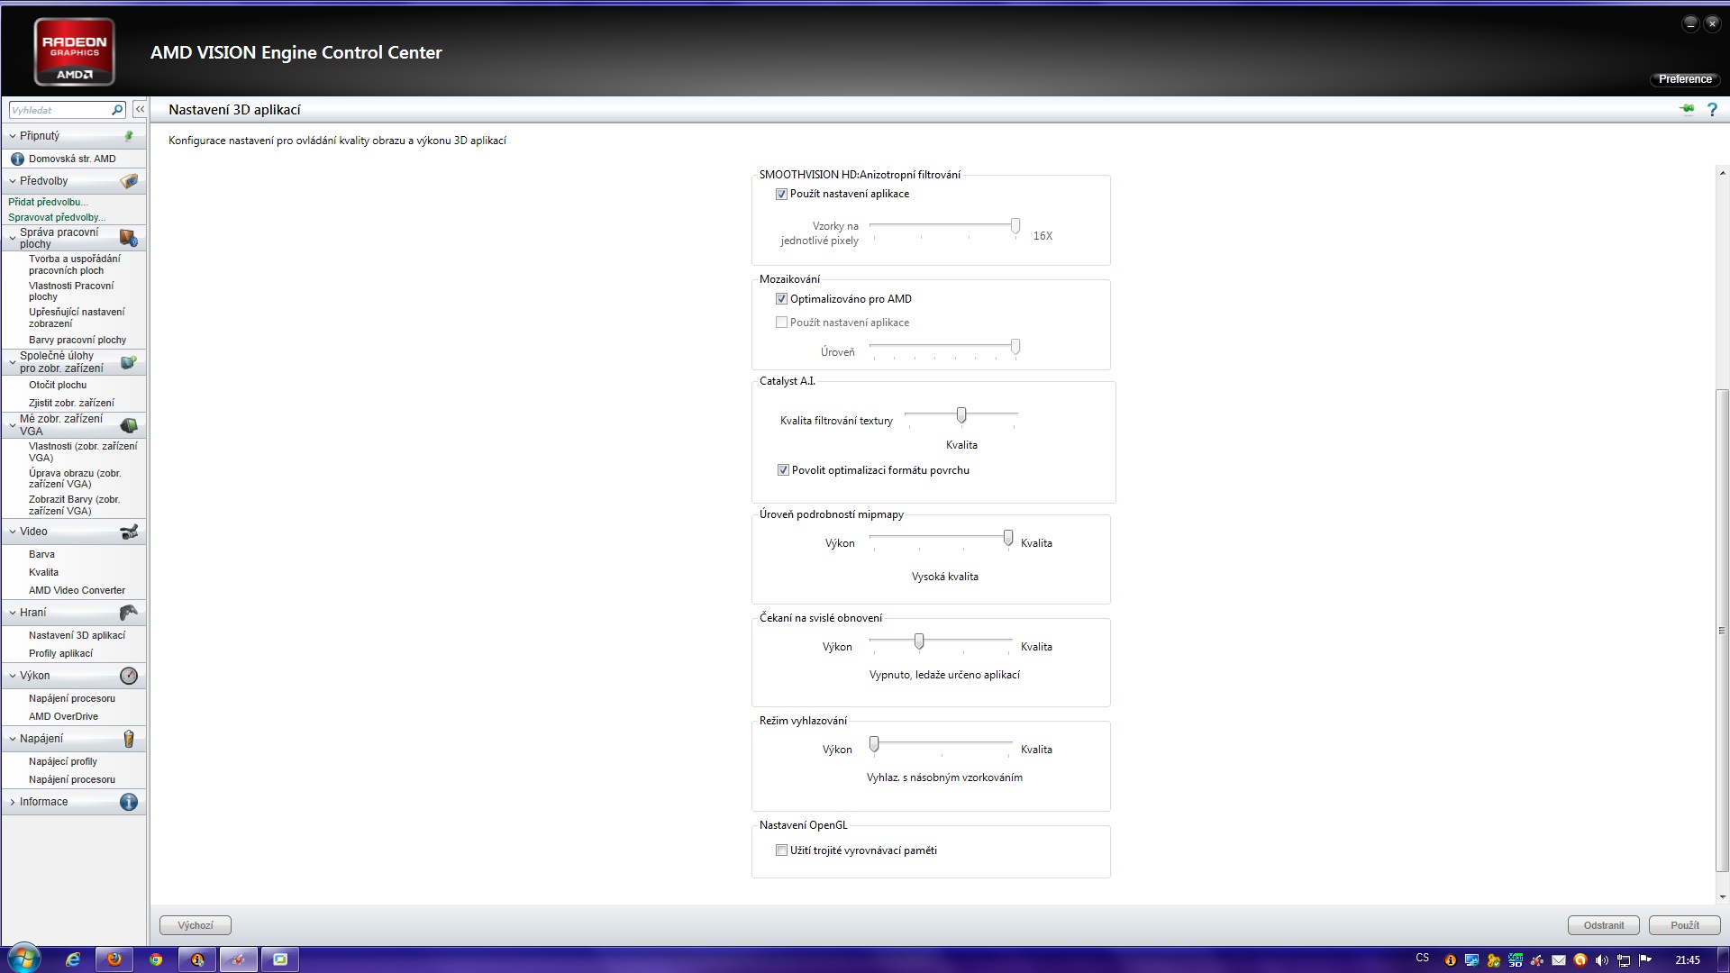This screenshot has height=973, width=1730.
Task: Click the info icon beside Domovská str. AMD
Action: pyautogui.click(x=17, y=159)
